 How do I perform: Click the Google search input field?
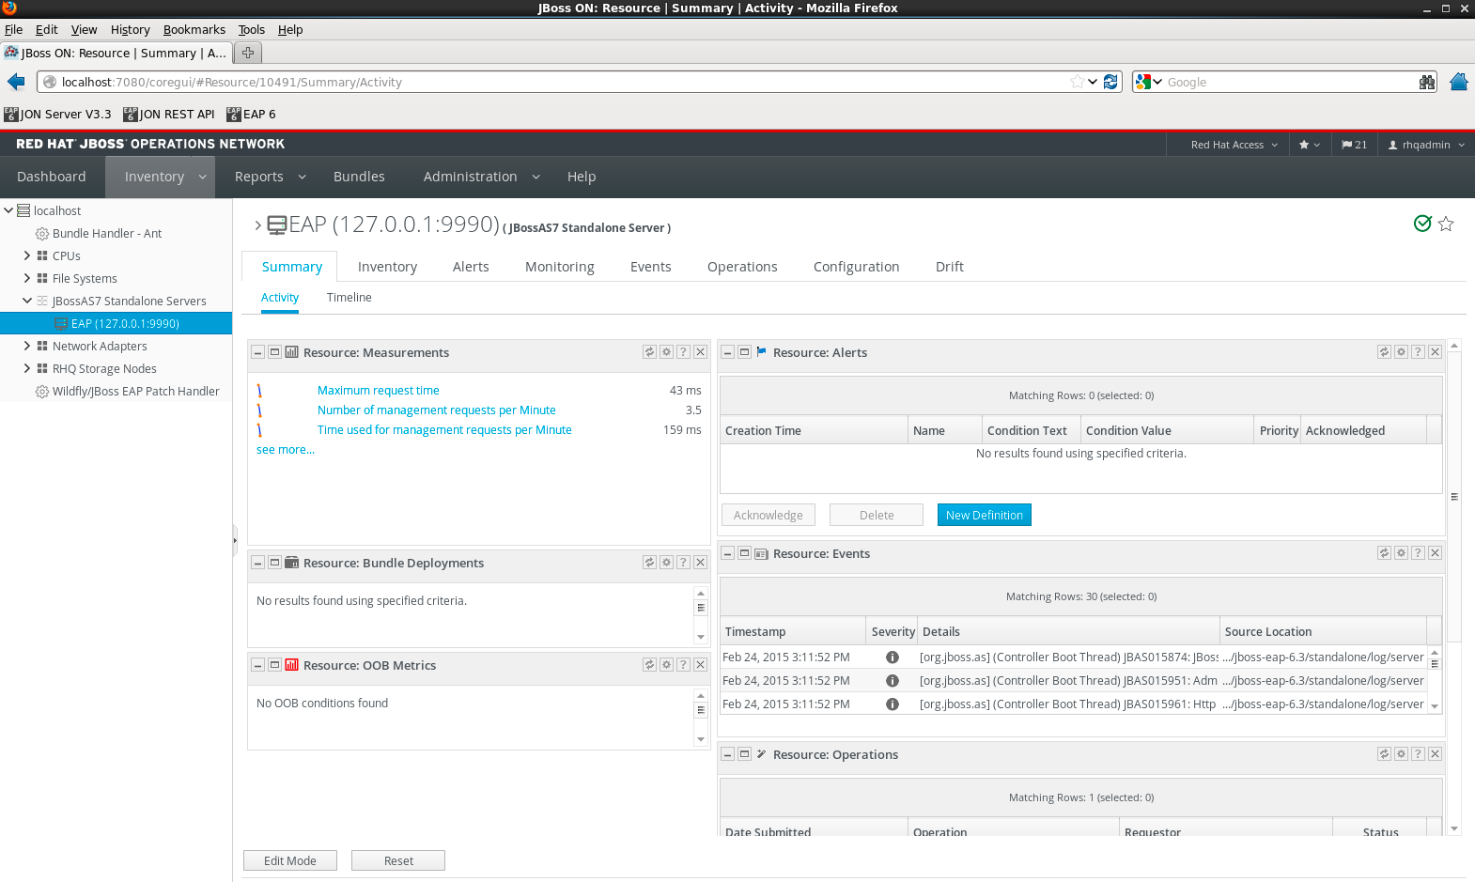[1291, 82]
